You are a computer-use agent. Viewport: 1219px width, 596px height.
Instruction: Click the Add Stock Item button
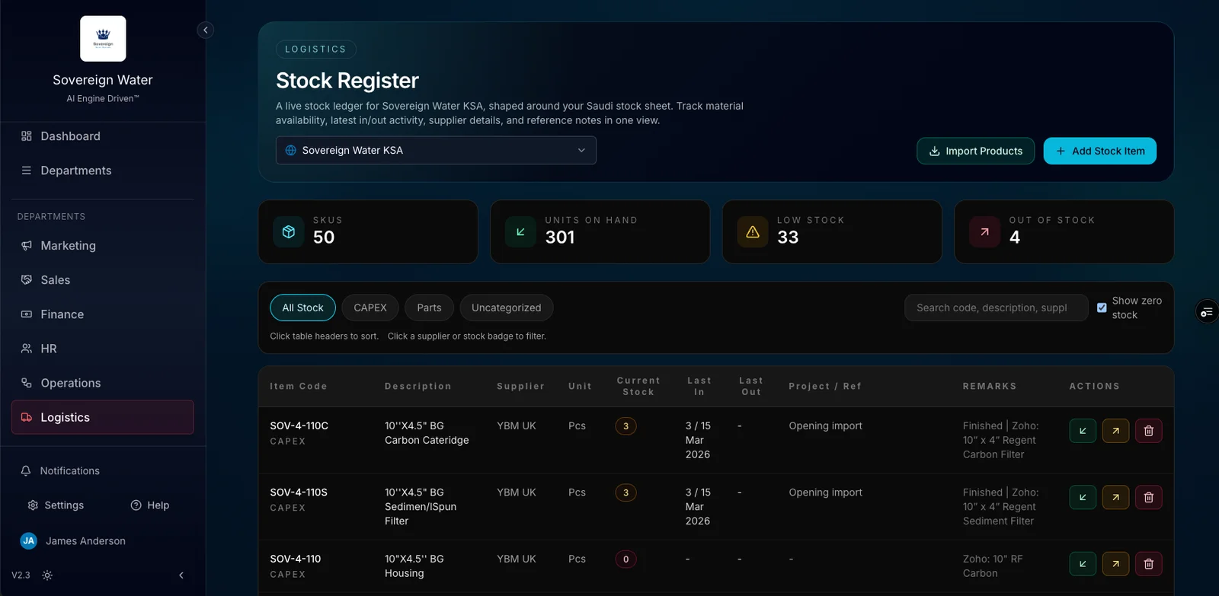tap(1099, 151)
